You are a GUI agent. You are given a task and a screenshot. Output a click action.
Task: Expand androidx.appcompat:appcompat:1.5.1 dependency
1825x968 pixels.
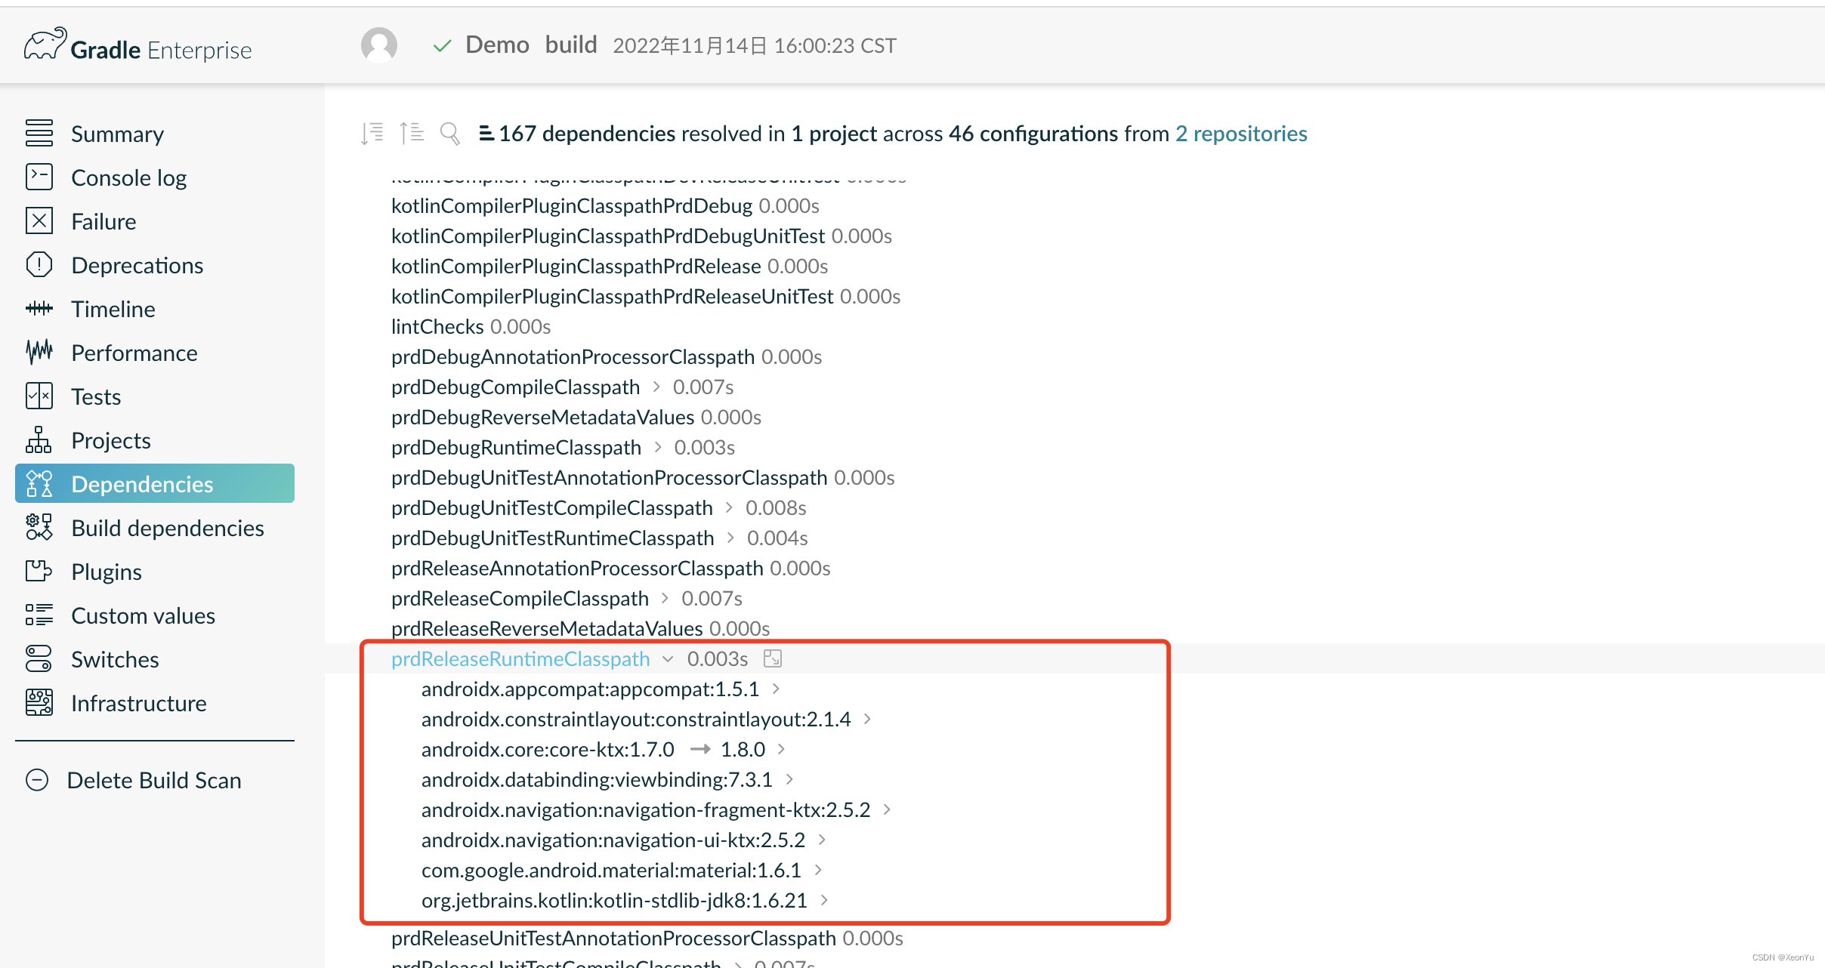(x=776, y=689)
